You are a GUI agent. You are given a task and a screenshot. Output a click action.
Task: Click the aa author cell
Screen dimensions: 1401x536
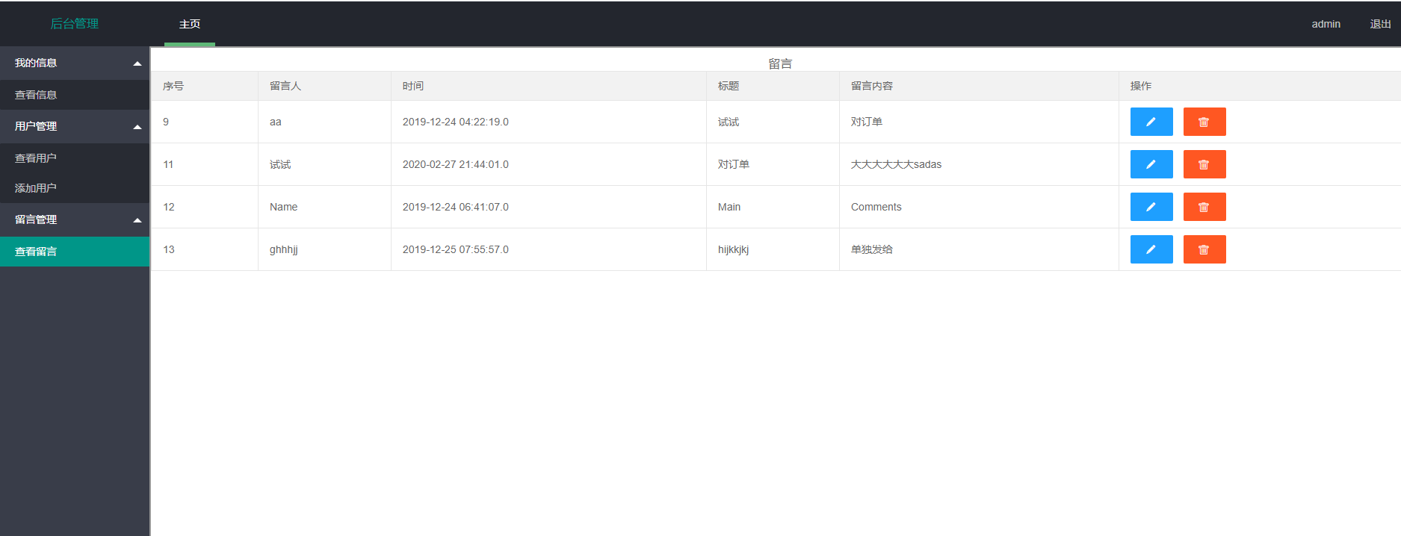pyautogui.click(x=324, y=122)
